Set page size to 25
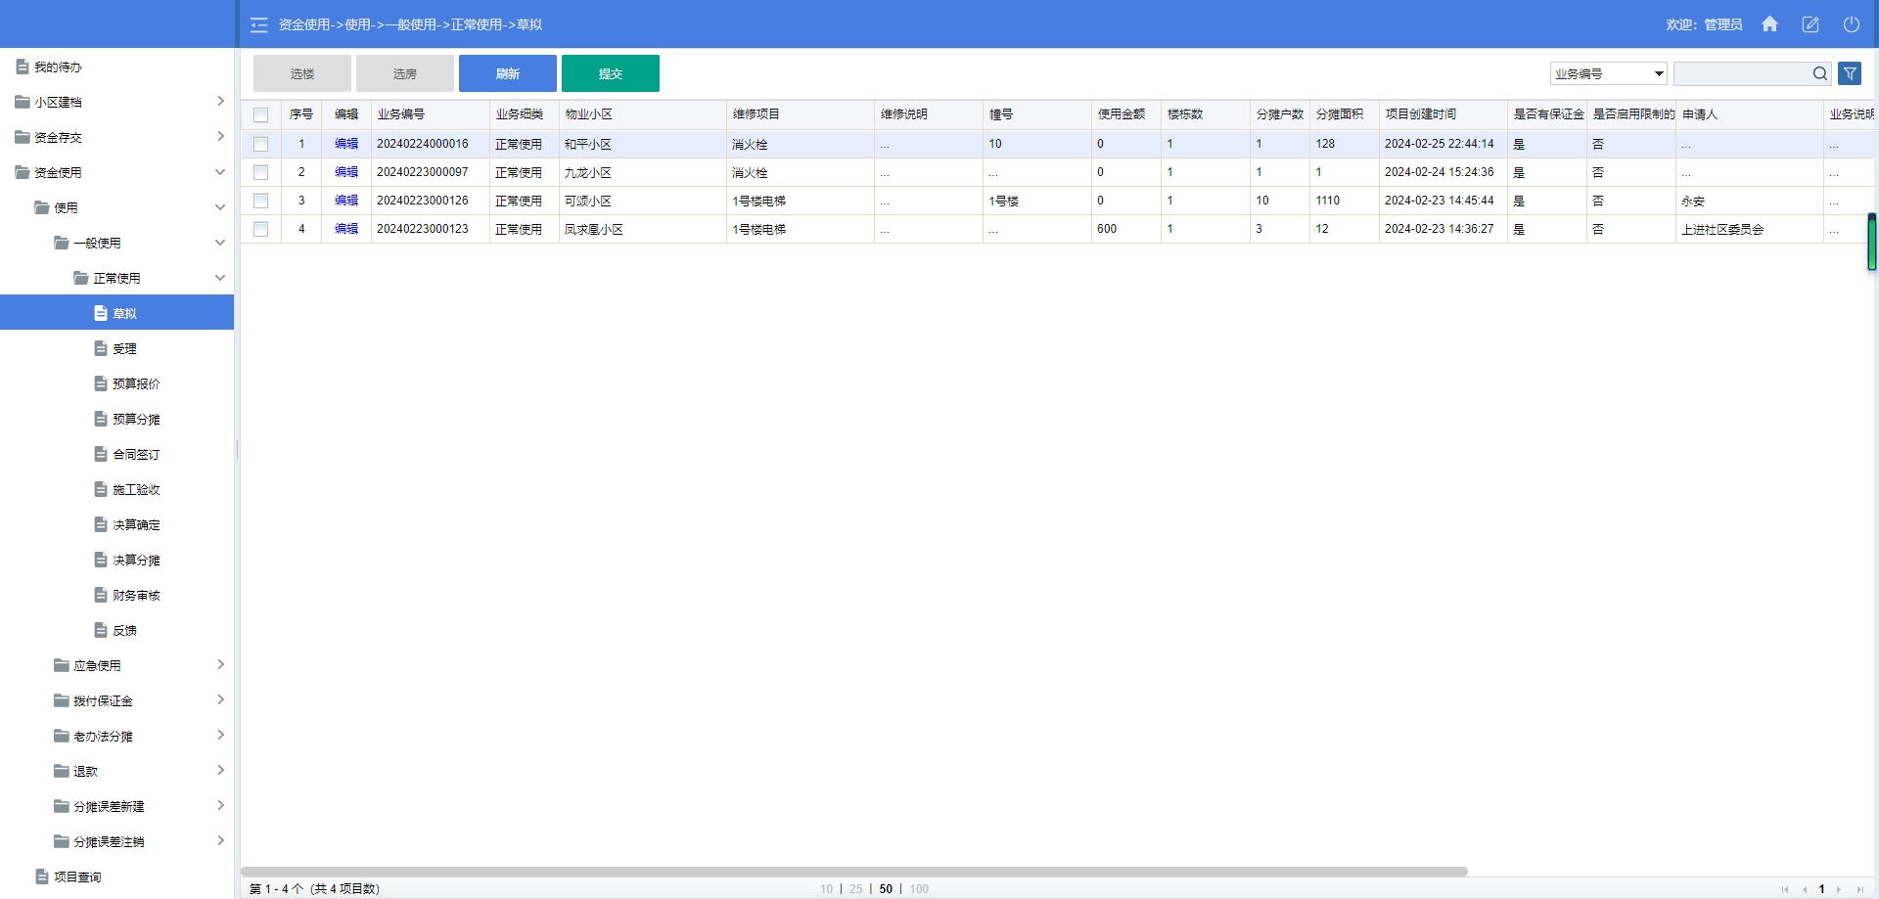Image resolution: width=1879 pixels, height=899 pixels. (x=856, y=889)
